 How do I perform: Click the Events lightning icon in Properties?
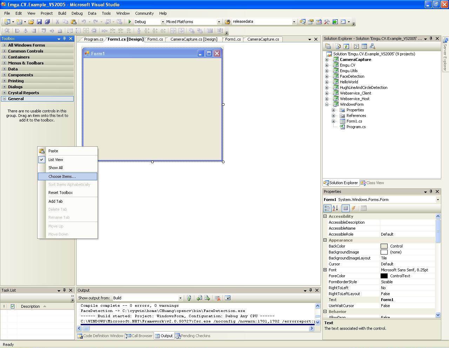click(354, 208)
